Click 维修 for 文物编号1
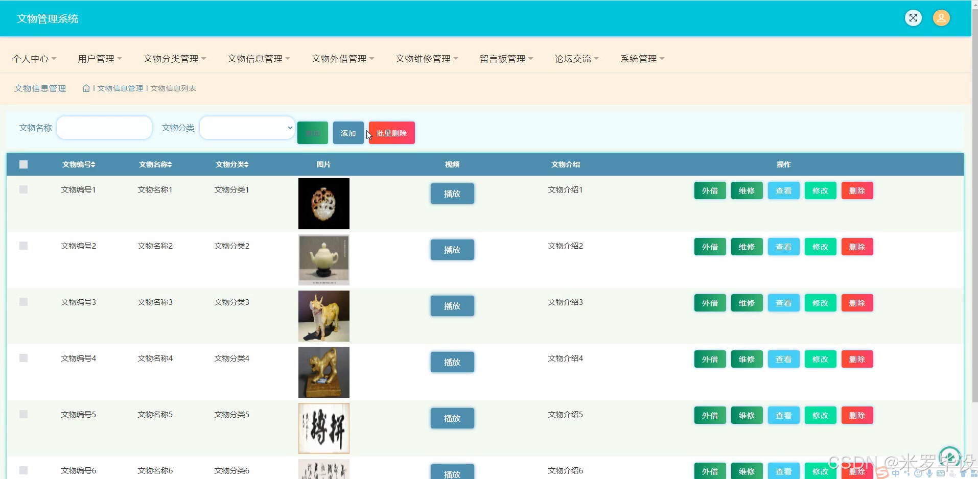The height and width of the screenshot is (479, 978). point(747,190)
